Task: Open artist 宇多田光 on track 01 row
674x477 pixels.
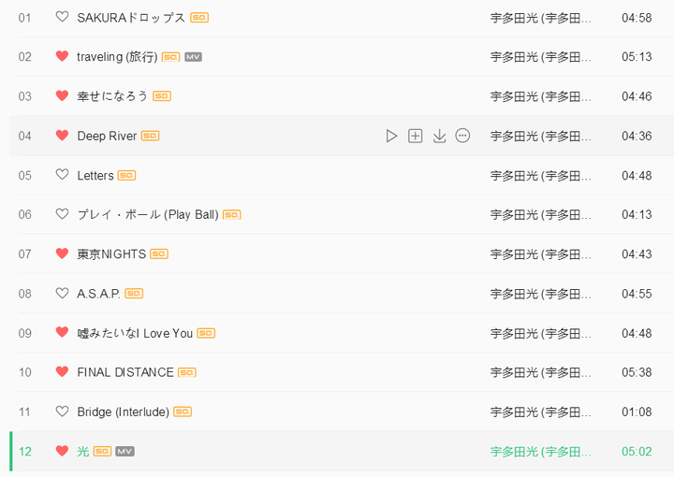Action: [541, 18]
